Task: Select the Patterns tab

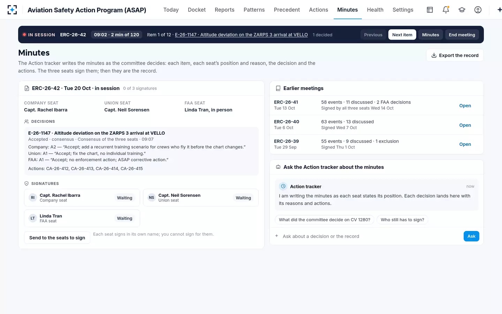Action: tap(254, 10)
